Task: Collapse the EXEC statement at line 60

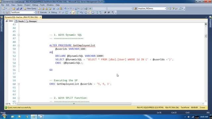Action: (19, 84)
